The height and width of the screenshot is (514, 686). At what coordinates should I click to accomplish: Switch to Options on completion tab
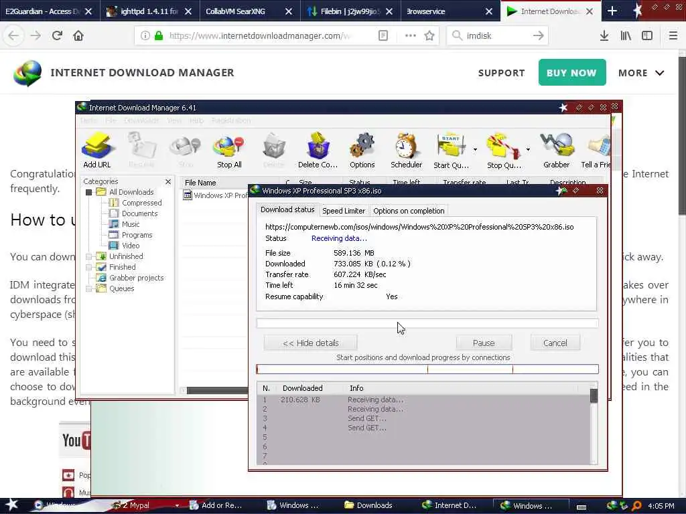coord(409,211)
